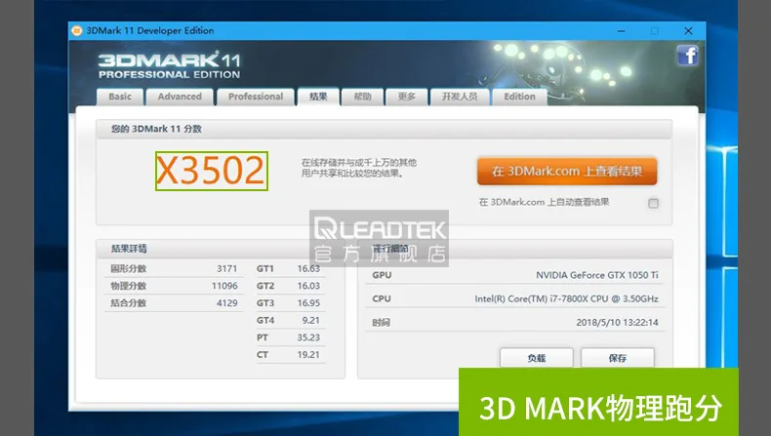Select the physics score value 11096
The height and width of the screenshot is (436, 771).
click(x=224, y=286)
